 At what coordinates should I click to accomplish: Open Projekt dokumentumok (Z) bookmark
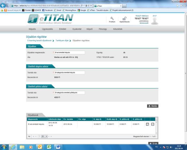click(x=121, y=10)
